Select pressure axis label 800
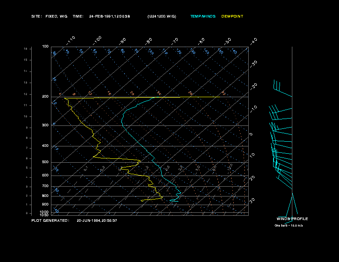The height and width of the screenshot is (262, 339). click(45, 196)
